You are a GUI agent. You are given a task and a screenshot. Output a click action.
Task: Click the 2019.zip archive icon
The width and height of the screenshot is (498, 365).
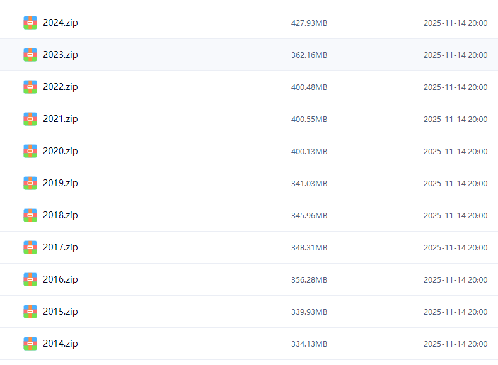[30, 183]
